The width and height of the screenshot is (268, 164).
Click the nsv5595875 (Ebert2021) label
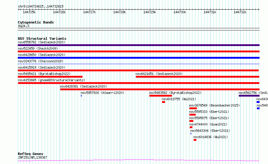click(209, 118)
